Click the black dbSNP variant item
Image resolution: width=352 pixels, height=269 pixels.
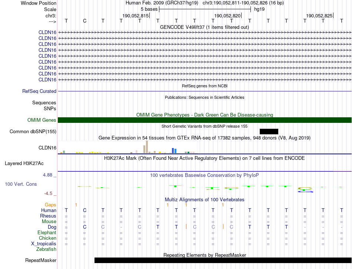pos(269,132)
